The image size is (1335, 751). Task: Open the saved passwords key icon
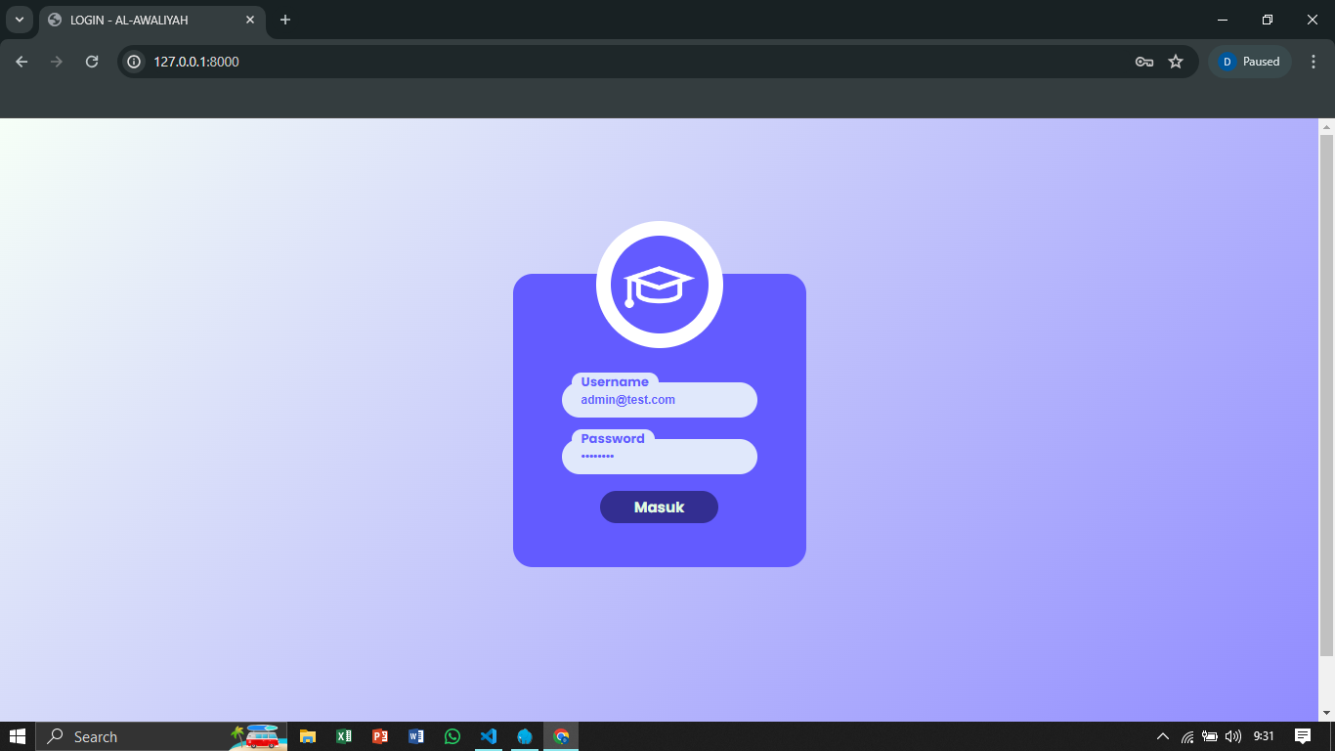click(x=1143, y=62)
